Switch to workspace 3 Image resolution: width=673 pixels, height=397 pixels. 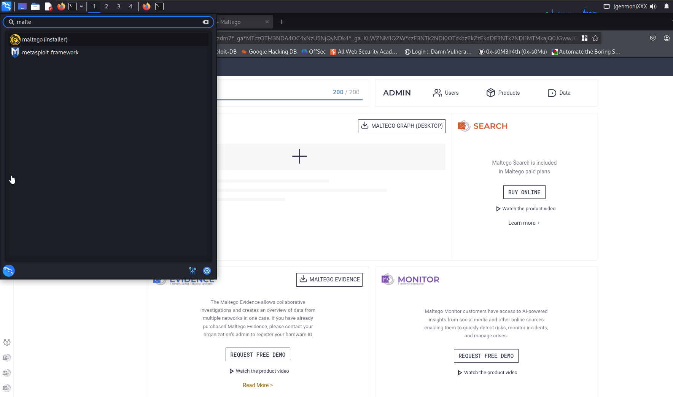point(119,6)
